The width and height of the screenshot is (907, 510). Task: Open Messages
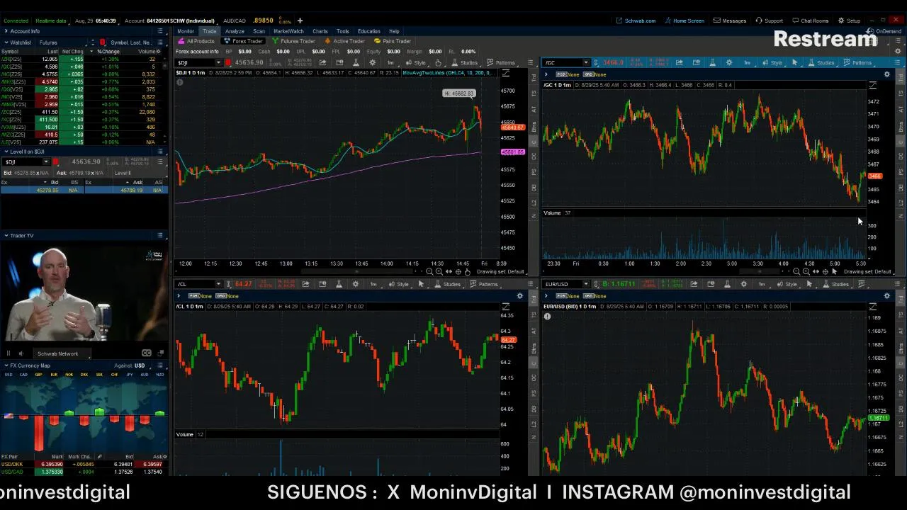tap(729, 21)
